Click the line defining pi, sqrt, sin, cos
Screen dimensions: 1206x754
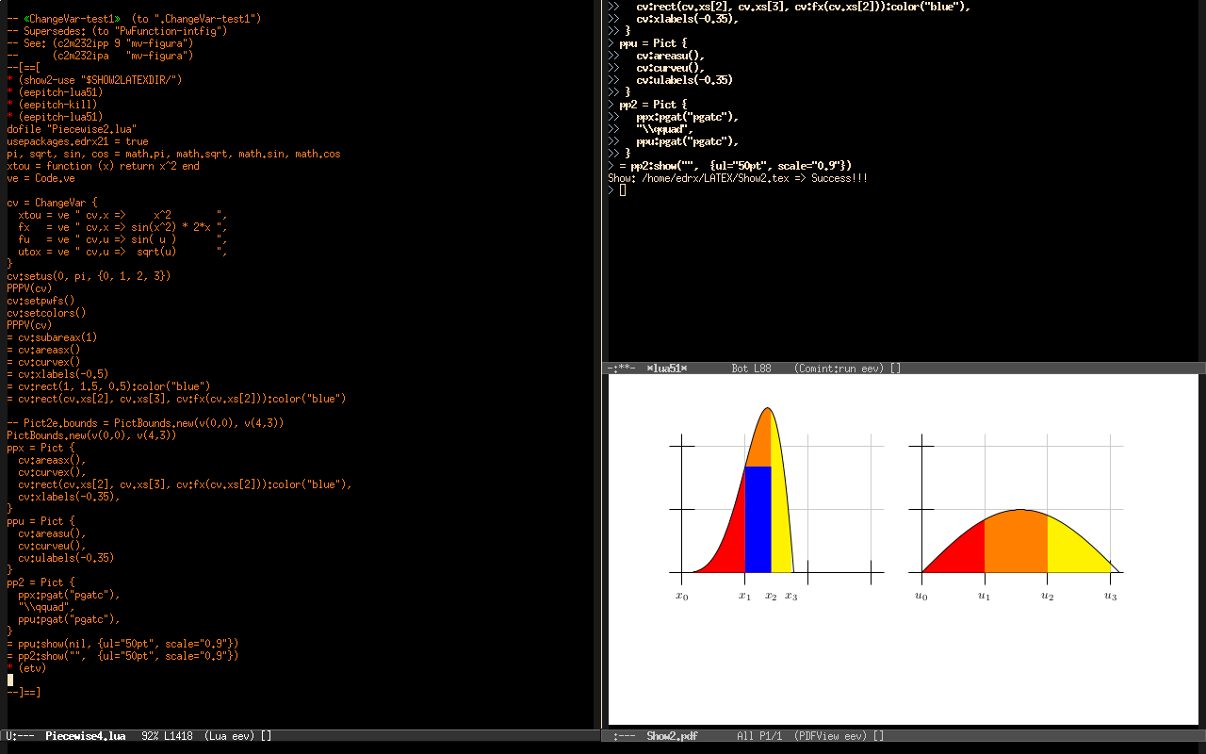pyautogui.click(x=173, y=154)
